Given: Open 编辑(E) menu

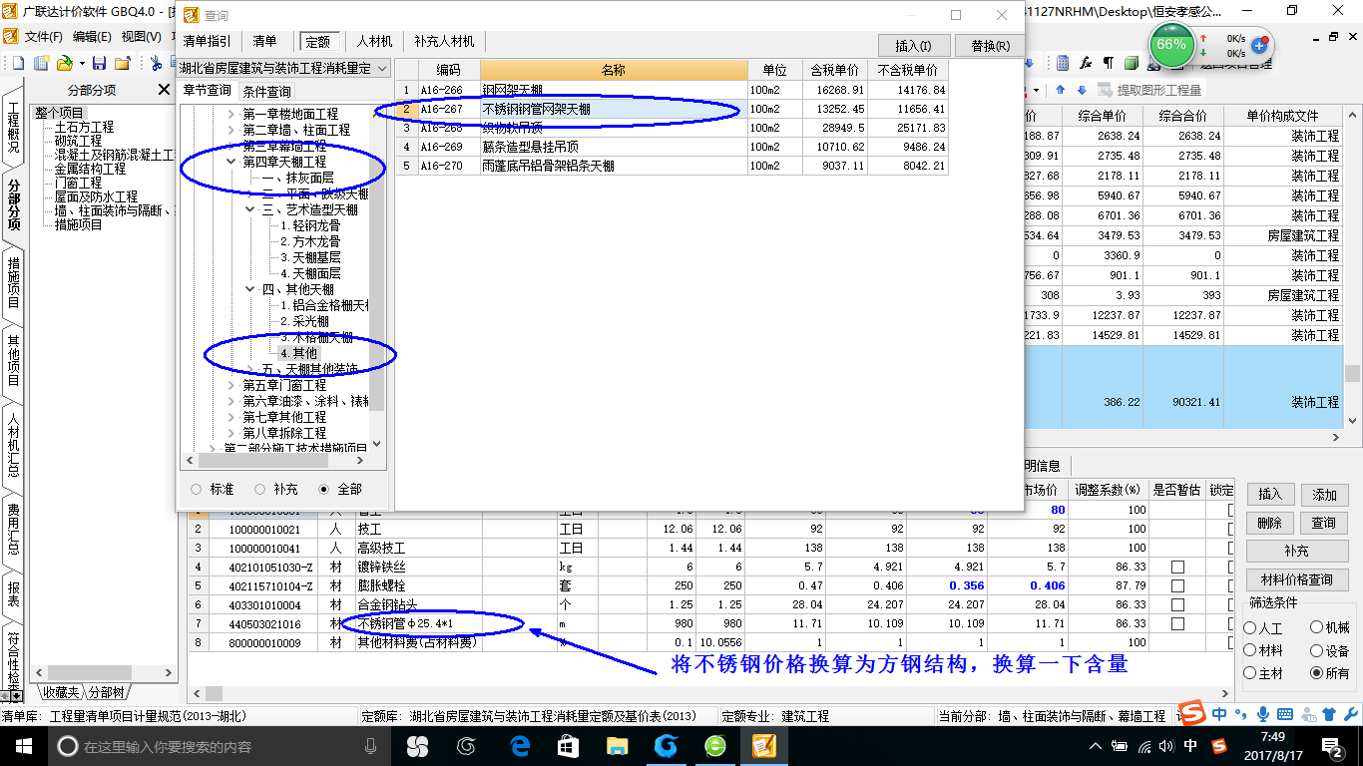Looking at the screenshot, I should (x=92, y=37).
